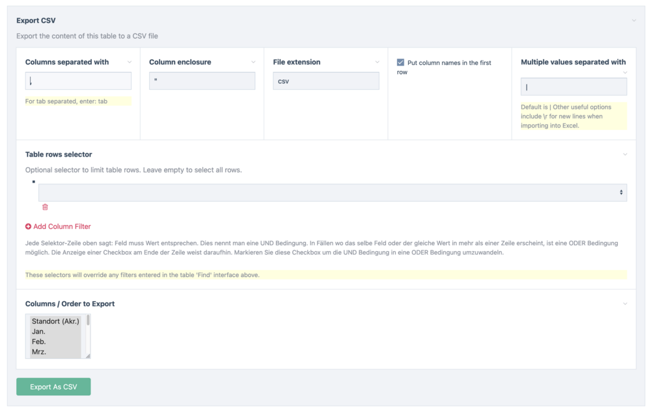Click the Export As CSV button
This screenshot has height=411, width=651.
tap(53, 387)
